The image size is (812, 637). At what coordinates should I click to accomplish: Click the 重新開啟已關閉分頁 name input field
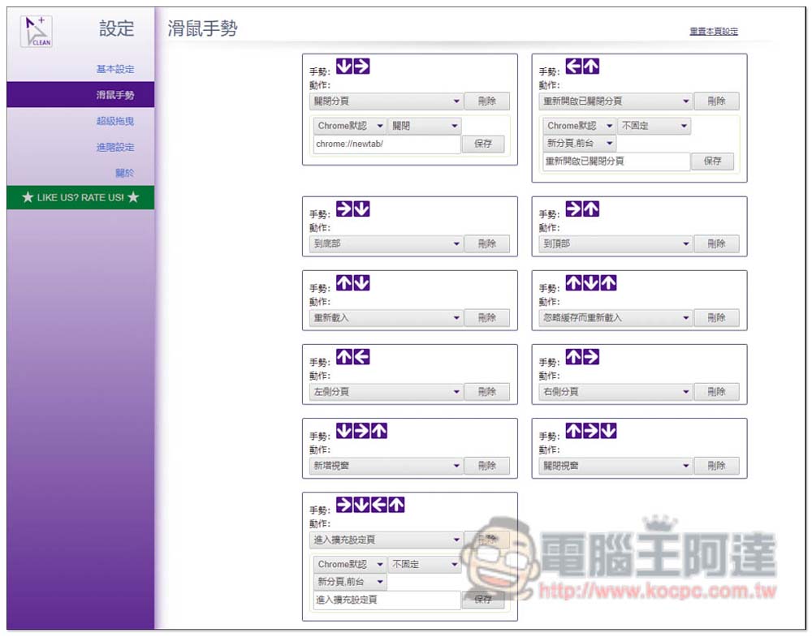click(x=616, y=161)
